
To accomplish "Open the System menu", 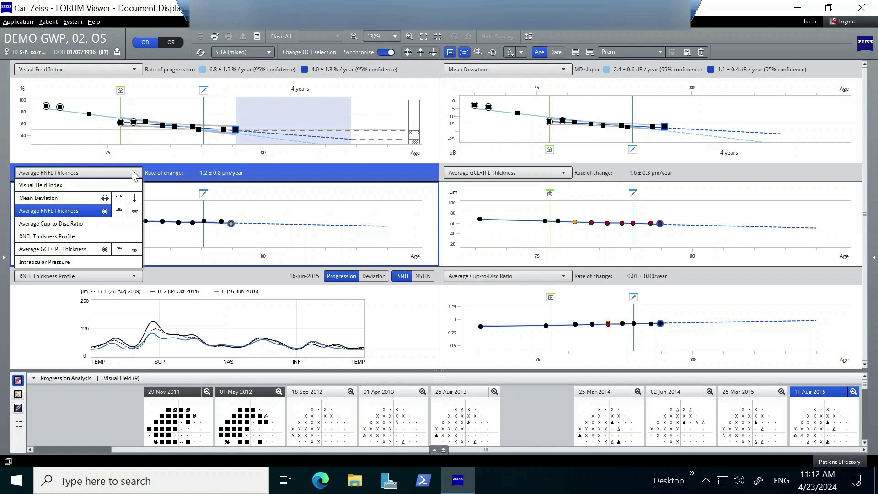I will click(x=73, y=21).
